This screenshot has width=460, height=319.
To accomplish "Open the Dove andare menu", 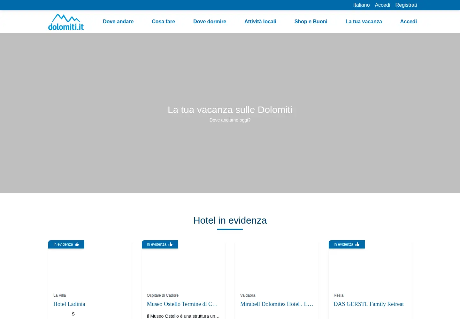I will [x=118, y=22].
